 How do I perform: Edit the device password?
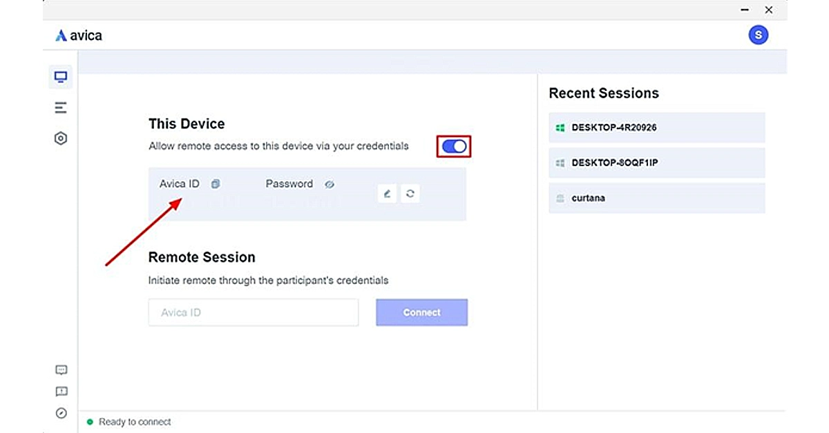[x=388, y=194]
